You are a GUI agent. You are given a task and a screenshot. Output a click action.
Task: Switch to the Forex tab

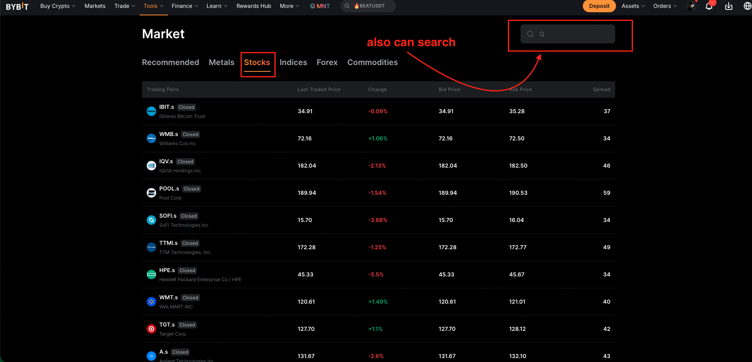click(x=327, y=62)
